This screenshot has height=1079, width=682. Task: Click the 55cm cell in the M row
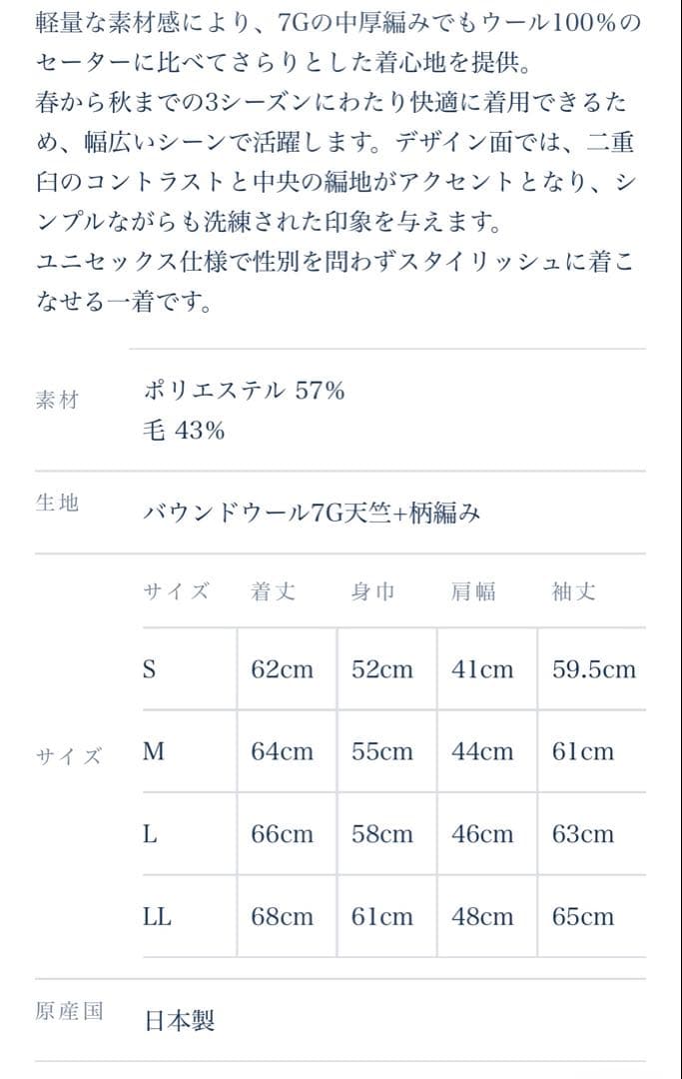(x=381, y=751)
